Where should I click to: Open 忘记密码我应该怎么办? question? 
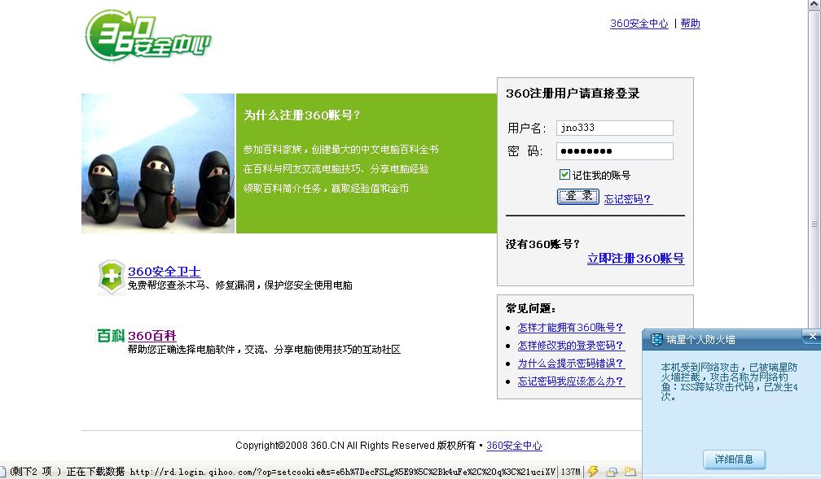pos(571,381)
